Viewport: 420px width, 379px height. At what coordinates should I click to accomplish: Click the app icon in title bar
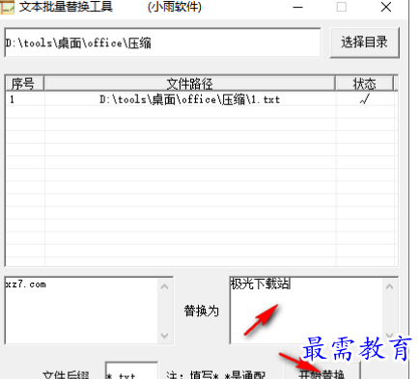tap(7, 7)
